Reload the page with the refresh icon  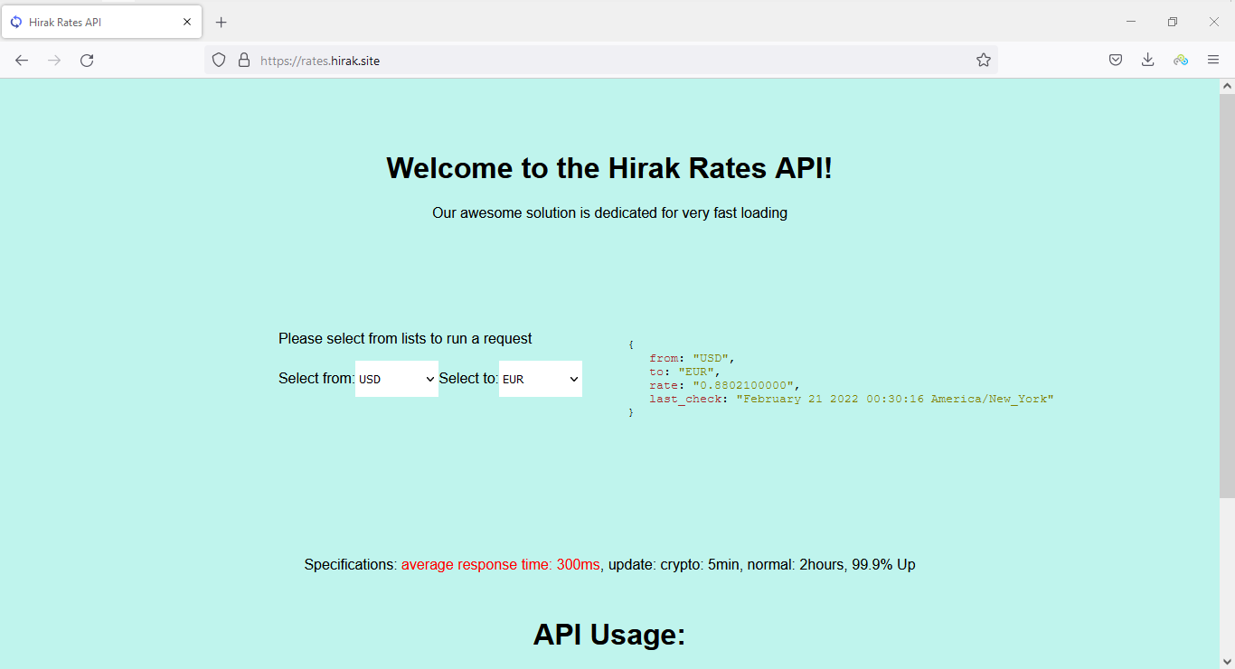coord(87,61)
